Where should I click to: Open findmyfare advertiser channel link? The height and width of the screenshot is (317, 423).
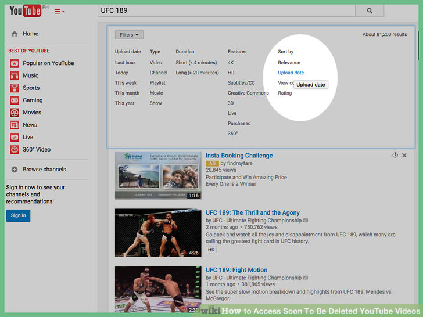(240, 163)
